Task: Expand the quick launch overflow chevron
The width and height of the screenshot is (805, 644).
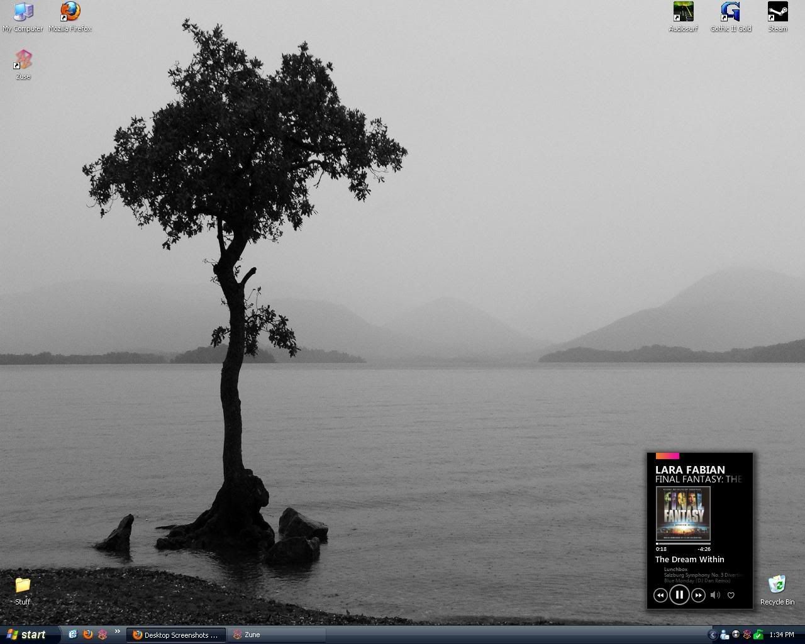Action: click(117, 631)
